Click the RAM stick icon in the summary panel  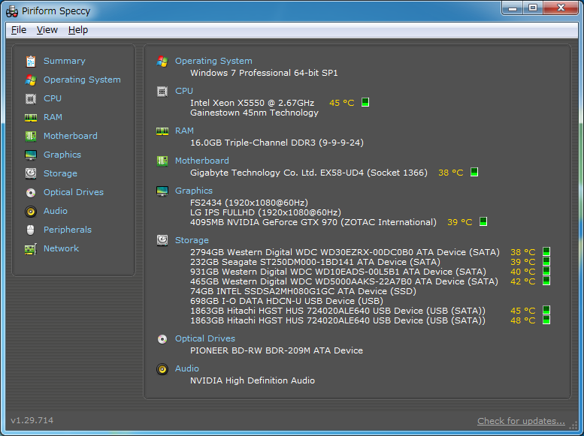pos(162,131)
